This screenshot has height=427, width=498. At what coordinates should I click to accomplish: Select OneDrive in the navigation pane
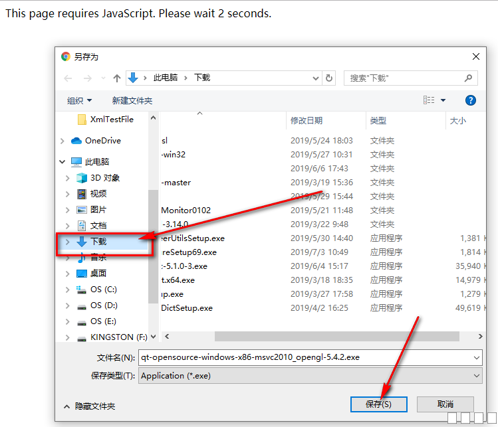coord(102,141)
